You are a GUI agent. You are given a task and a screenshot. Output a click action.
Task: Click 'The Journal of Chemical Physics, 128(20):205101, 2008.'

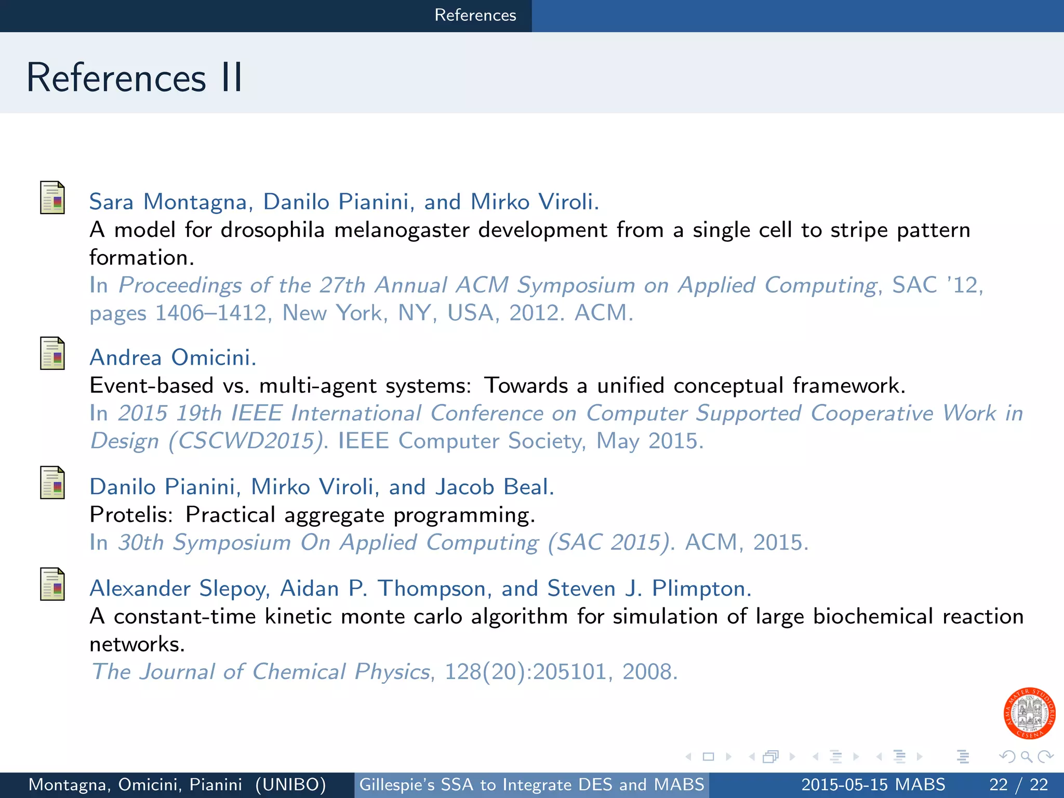(384, 672)
